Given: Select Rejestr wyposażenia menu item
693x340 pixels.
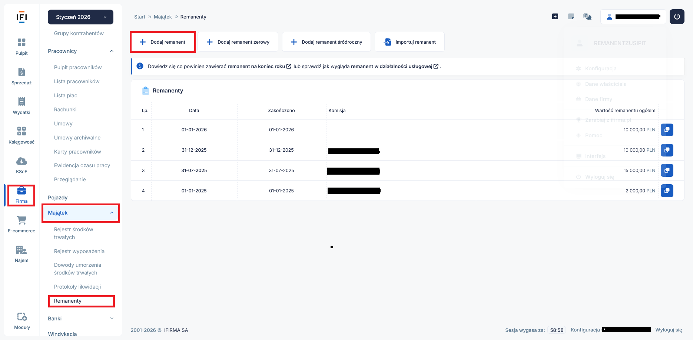Looking at the screenshot, I should click(x=79, y=251).
